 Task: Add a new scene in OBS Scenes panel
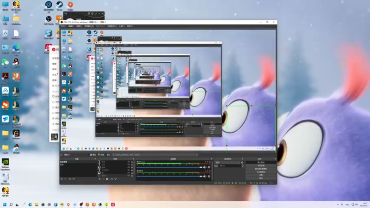click(62, 179)
